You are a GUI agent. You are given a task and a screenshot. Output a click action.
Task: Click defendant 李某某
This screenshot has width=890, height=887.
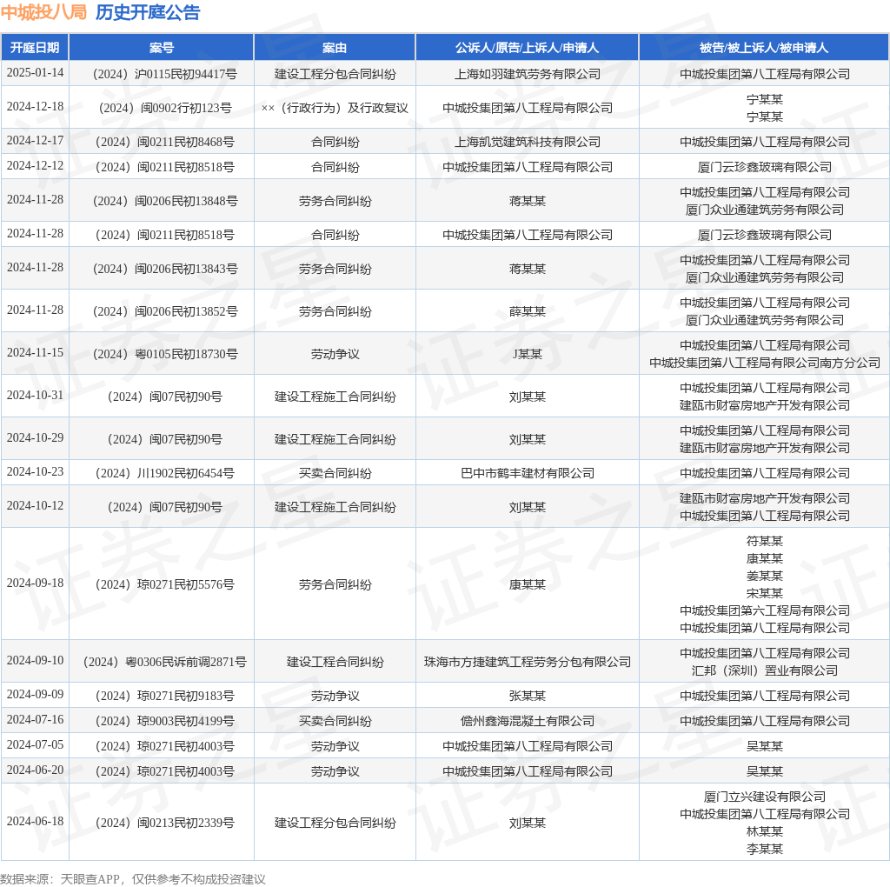765,849
